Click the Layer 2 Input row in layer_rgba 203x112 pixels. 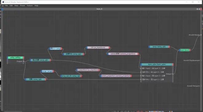click(154, 76)
